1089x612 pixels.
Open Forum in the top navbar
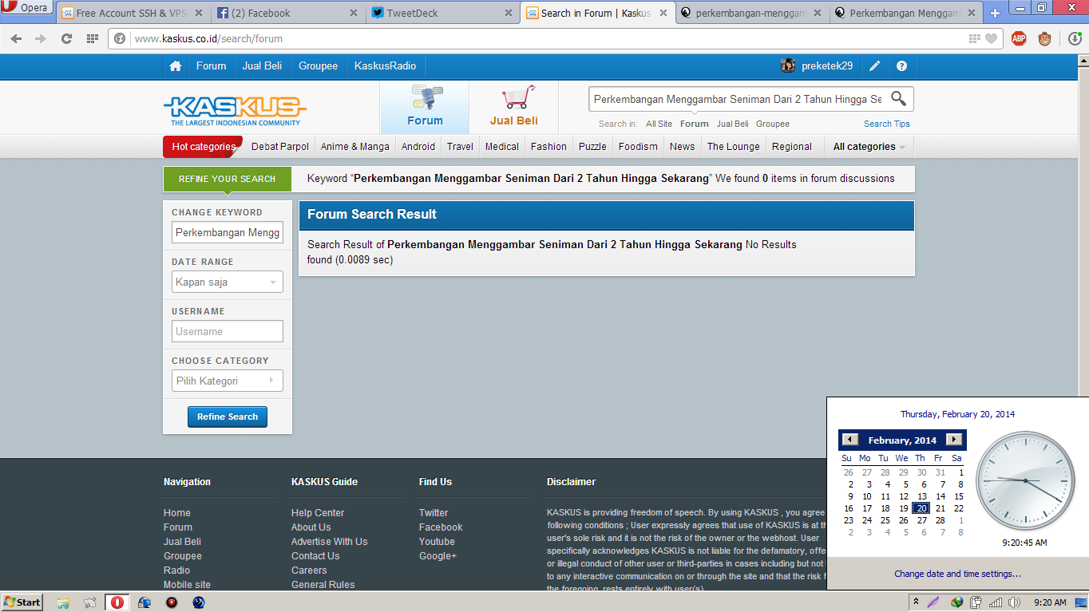tap(211, 66)
